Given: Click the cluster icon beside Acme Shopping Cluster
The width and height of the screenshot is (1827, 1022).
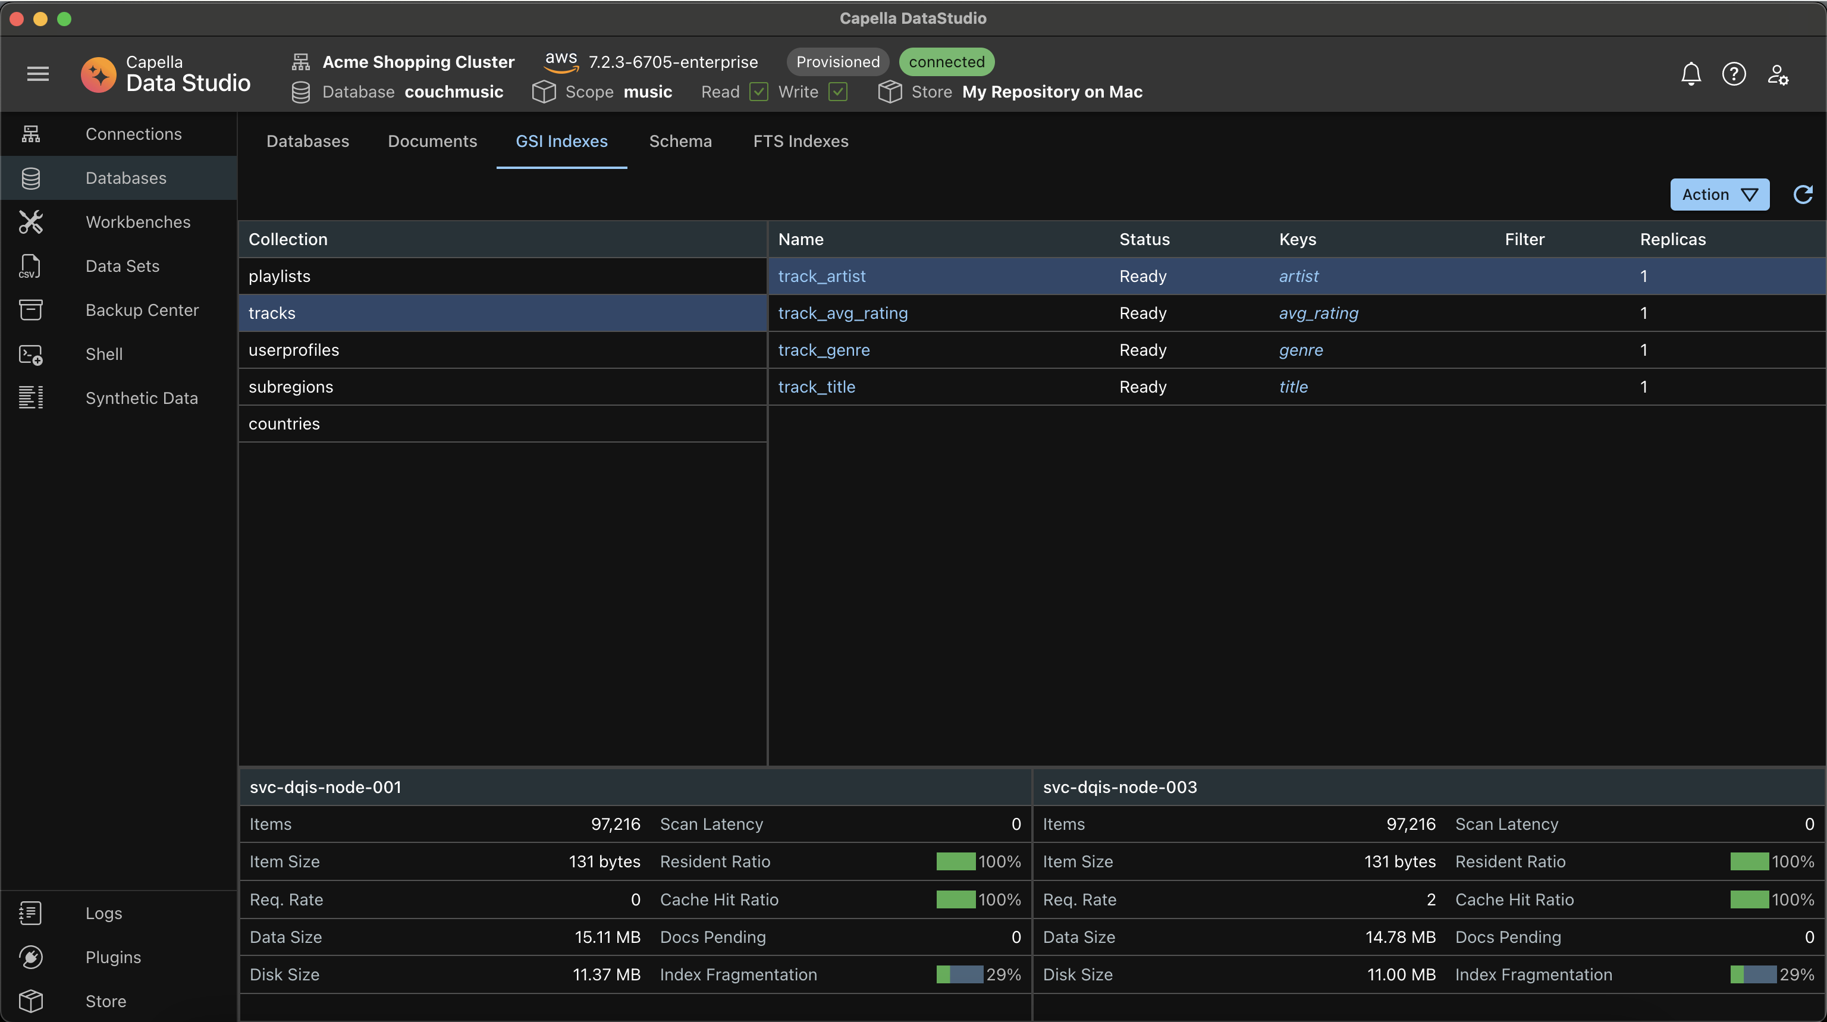Looking at the screenshot, I should (301, 62).
